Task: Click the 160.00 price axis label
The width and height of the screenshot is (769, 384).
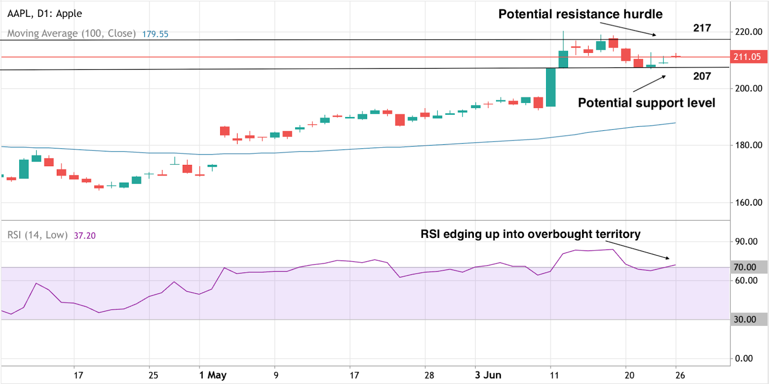Action: pos(748,202)
